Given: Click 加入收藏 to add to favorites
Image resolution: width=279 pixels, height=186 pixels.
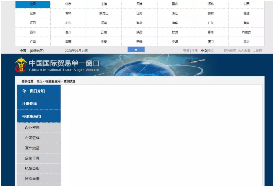Looking at the screenshot, I should click(x=244, y=51).
